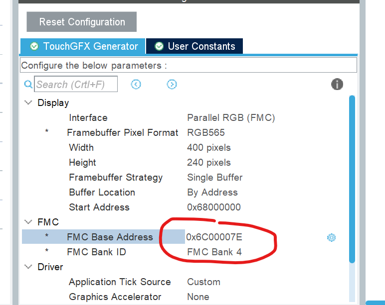Open the Application Tick Source Custom value
Viewport: 385px width, 305px height.
click(x=203, y=282)
